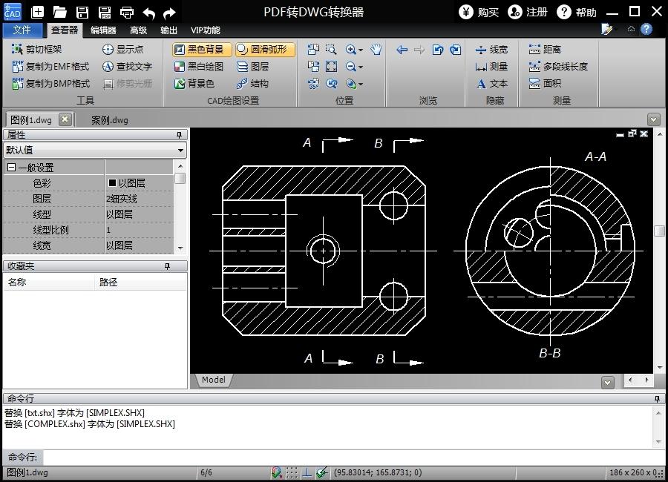Redo the last action
The image size is (668, 482).
pyautogui.click(x=169, y=13)
